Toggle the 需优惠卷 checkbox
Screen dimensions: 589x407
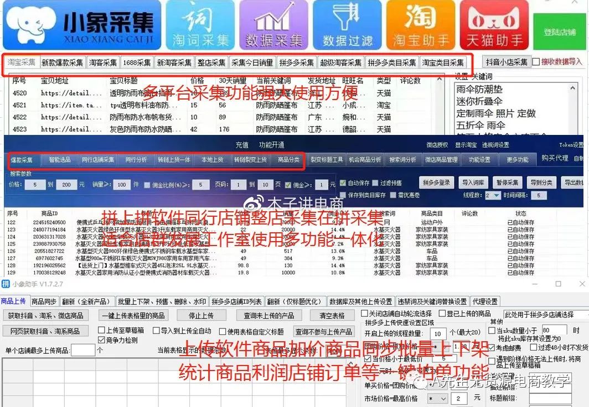click(393, 195)
